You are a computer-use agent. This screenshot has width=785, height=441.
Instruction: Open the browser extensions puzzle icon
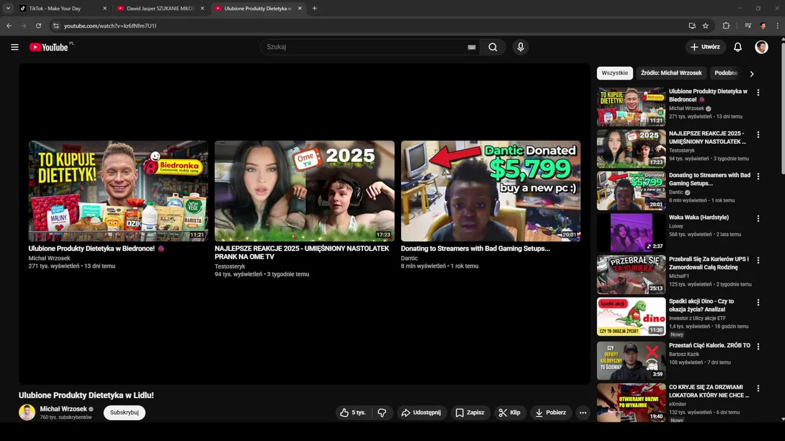click(726, 26)
